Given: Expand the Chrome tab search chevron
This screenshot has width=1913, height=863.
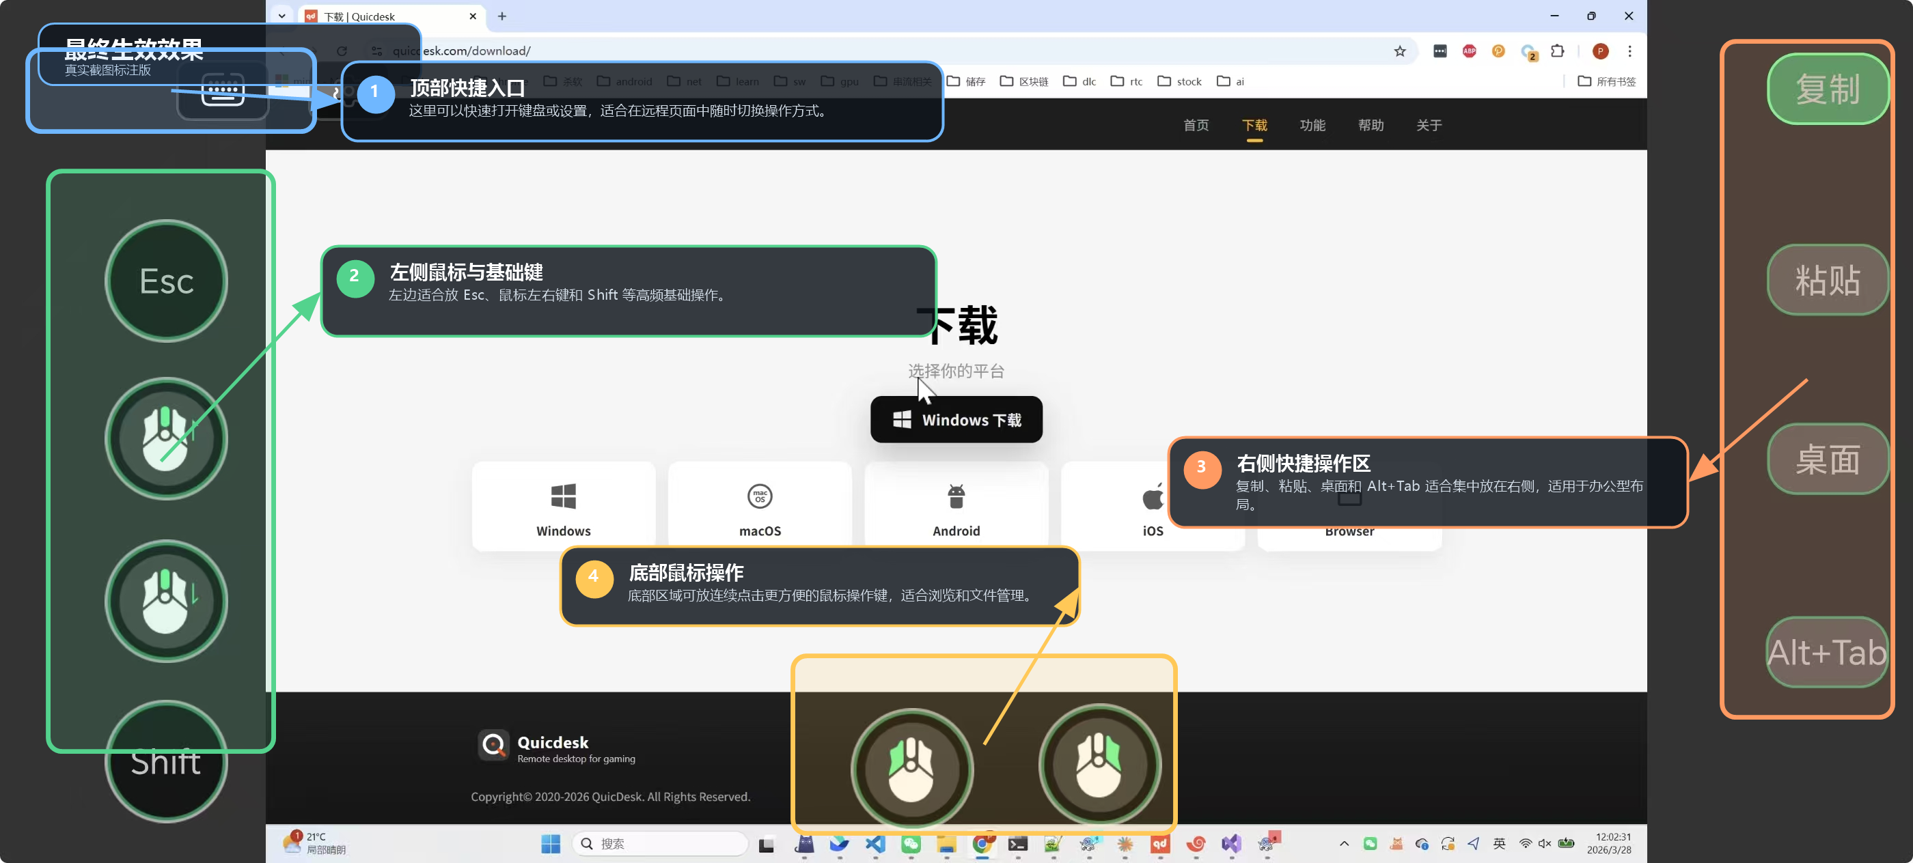Looking at the screenshot, I should [x=281, y=16].
